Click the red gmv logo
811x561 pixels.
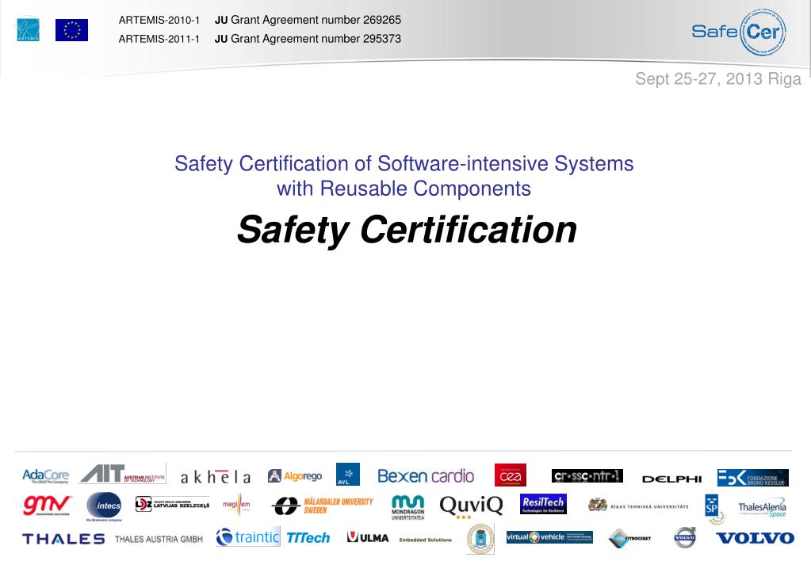(47, 506)
